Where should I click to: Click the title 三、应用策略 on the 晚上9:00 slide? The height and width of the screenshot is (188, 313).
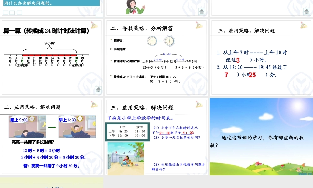coord(33,107)
